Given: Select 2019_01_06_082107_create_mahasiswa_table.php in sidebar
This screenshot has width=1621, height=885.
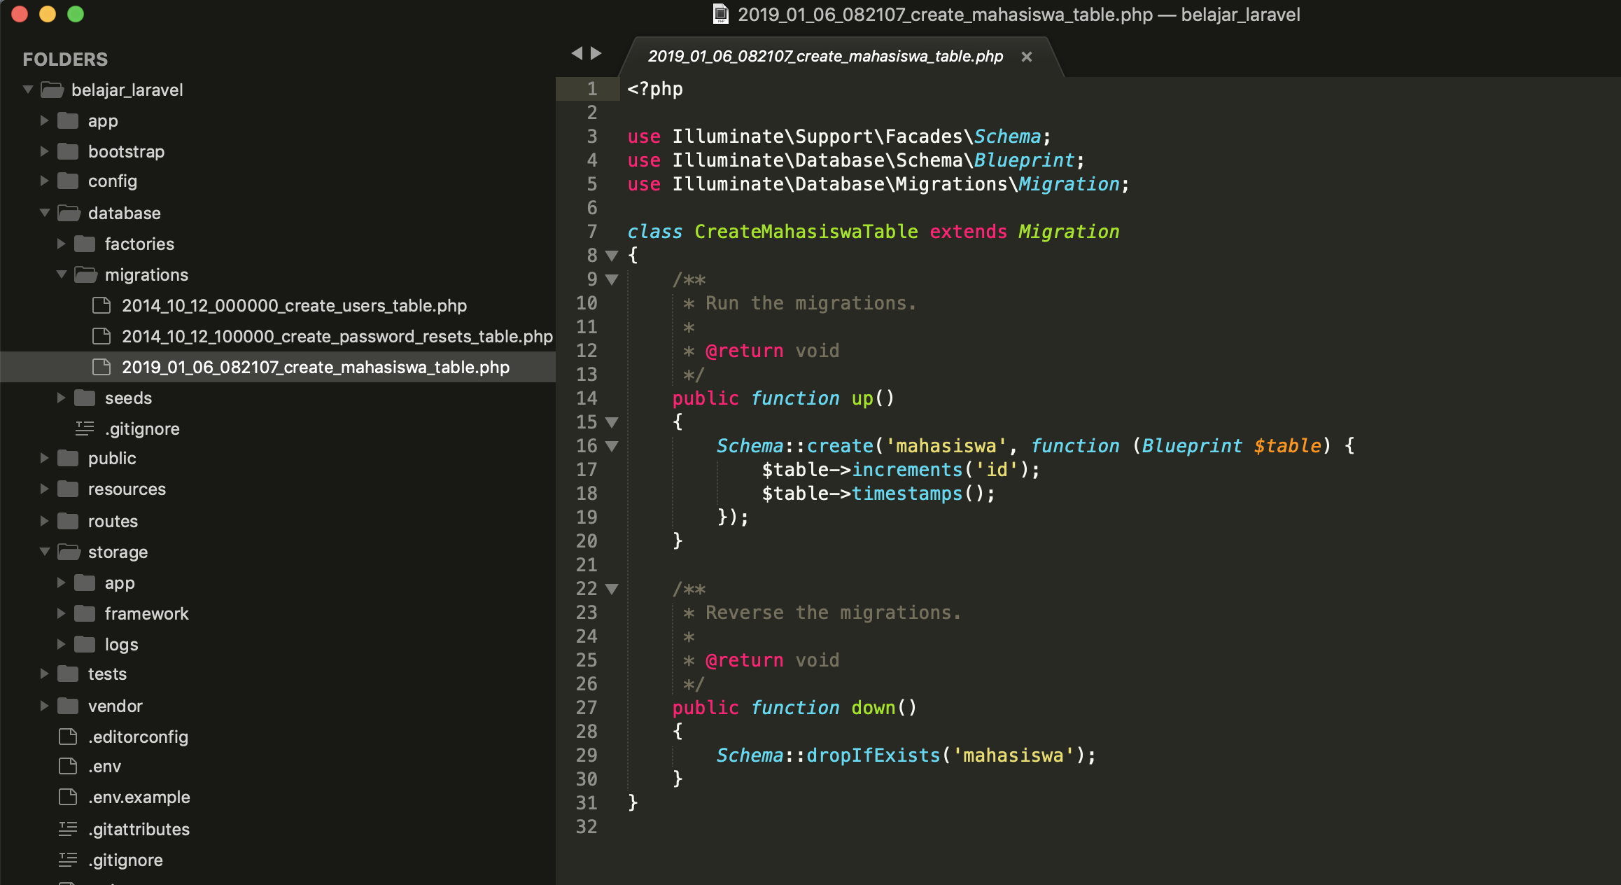Looking at the screenshot, I should coord(316,367).
